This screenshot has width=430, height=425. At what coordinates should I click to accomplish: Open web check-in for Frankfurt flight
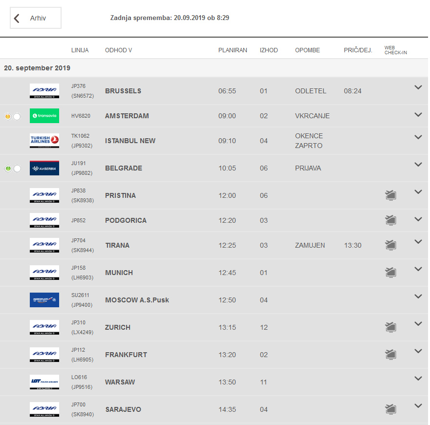[x=390, y=354]
